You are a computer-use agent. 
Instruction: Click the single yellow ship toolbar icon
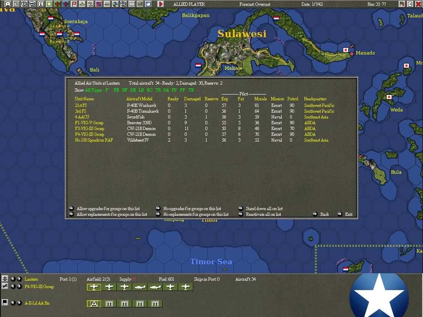82,4
